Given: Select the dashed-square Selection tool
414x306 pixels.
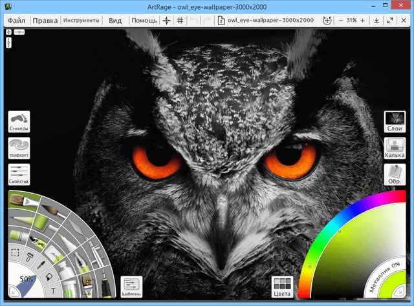Looking at the screenshot, I should pyautogui.click(x=15, y=253).
